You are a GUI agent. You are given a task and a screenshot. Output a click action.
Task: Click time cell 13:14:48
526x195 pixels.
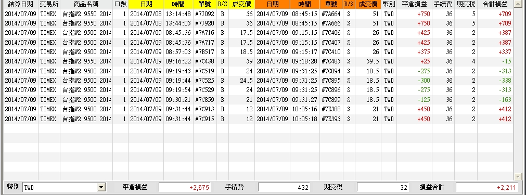click(x=178, y=14)
